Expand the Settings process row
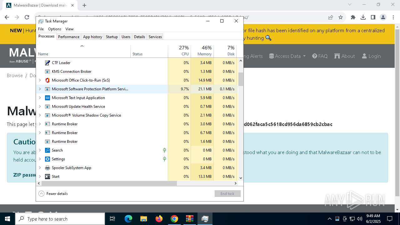Viewport: 400px width, 225px height. (x=40, y=159)
